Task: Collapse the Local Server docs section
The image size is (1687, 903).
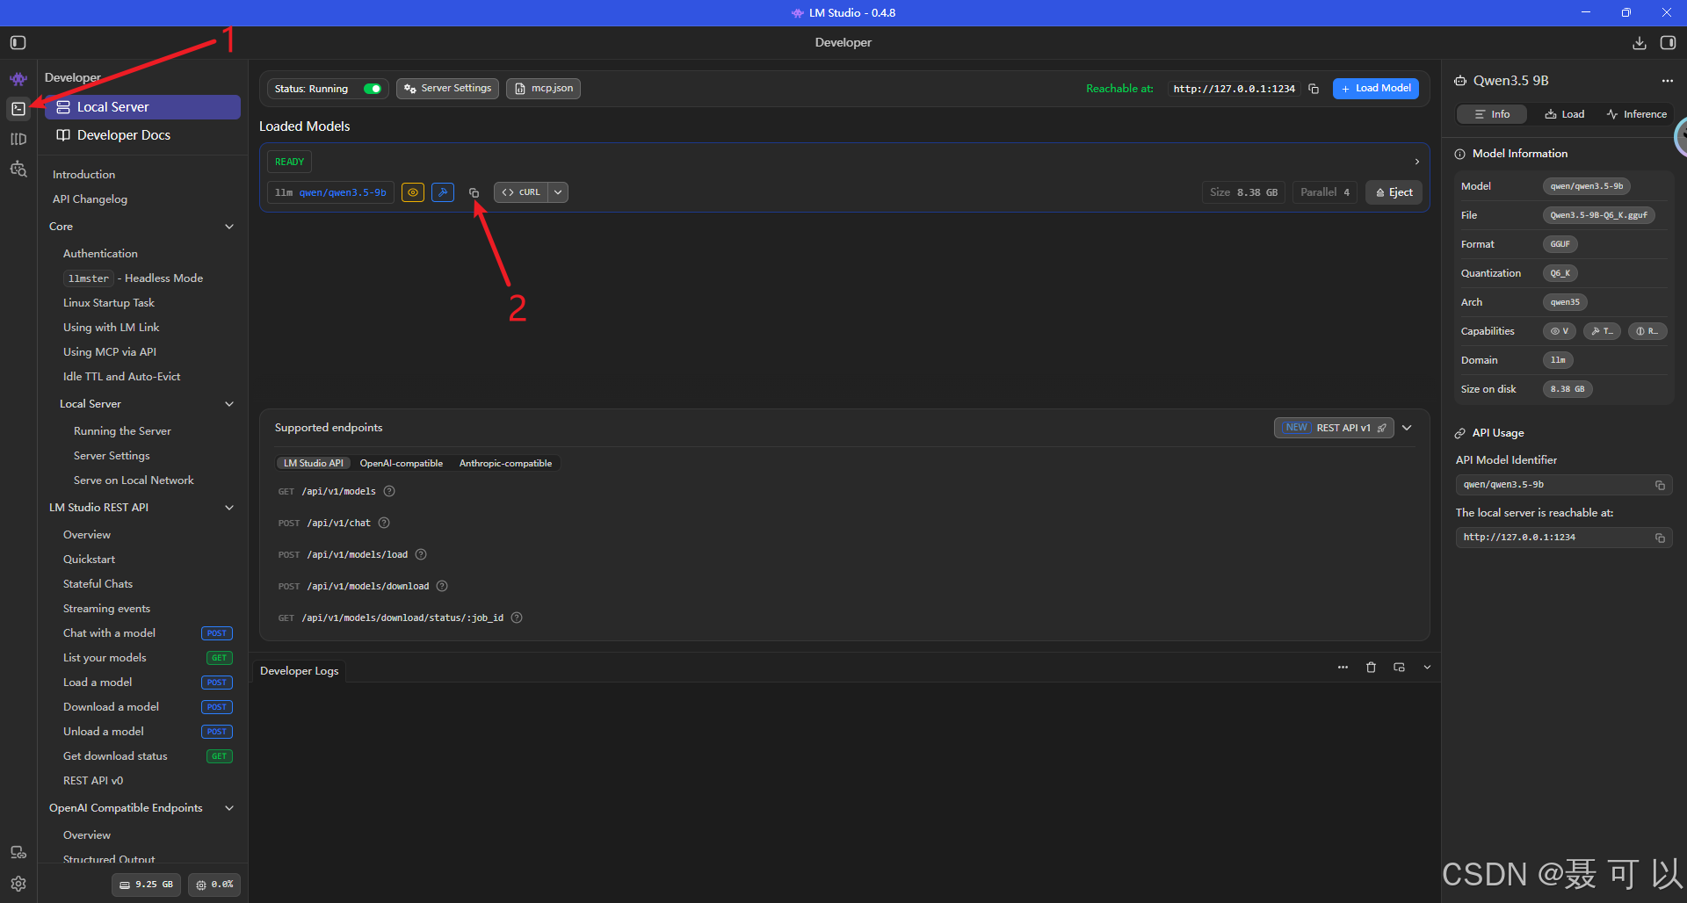Action: pyautogui.click(x=229, y=404)
